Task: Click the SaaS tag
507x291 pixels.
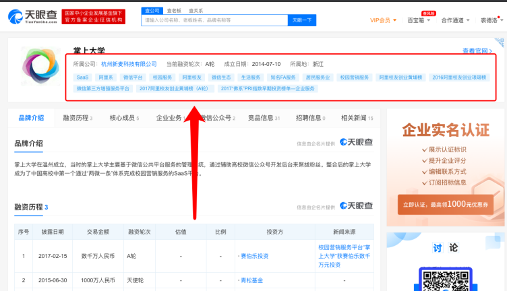Action: pyautogui.click(x=82, y=77)
